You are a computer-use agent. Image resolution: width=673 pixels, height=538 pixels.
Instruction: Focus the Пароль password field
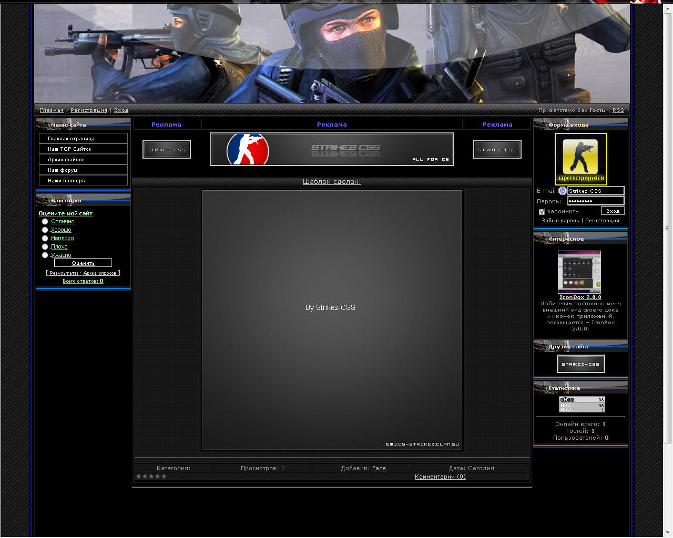[596, 201]
